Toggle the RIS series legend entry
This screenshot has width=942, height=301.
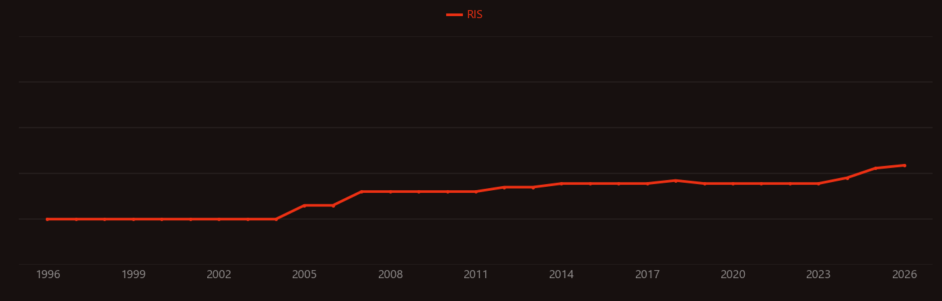pyautogui.click(x=465, y=15)
